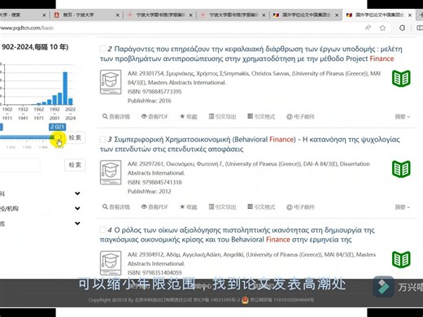Click the year range slider track

pos(27,137)
